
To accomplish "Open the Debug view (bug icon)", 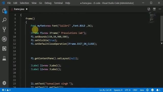I will click(x=4, y=39).
